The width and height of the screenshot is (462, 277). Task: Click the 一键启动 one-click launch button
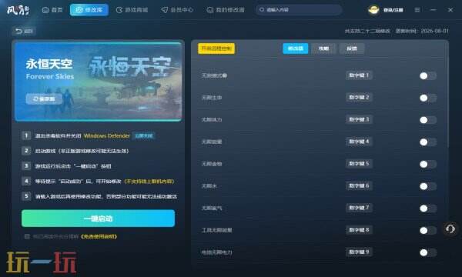point(98,219)
